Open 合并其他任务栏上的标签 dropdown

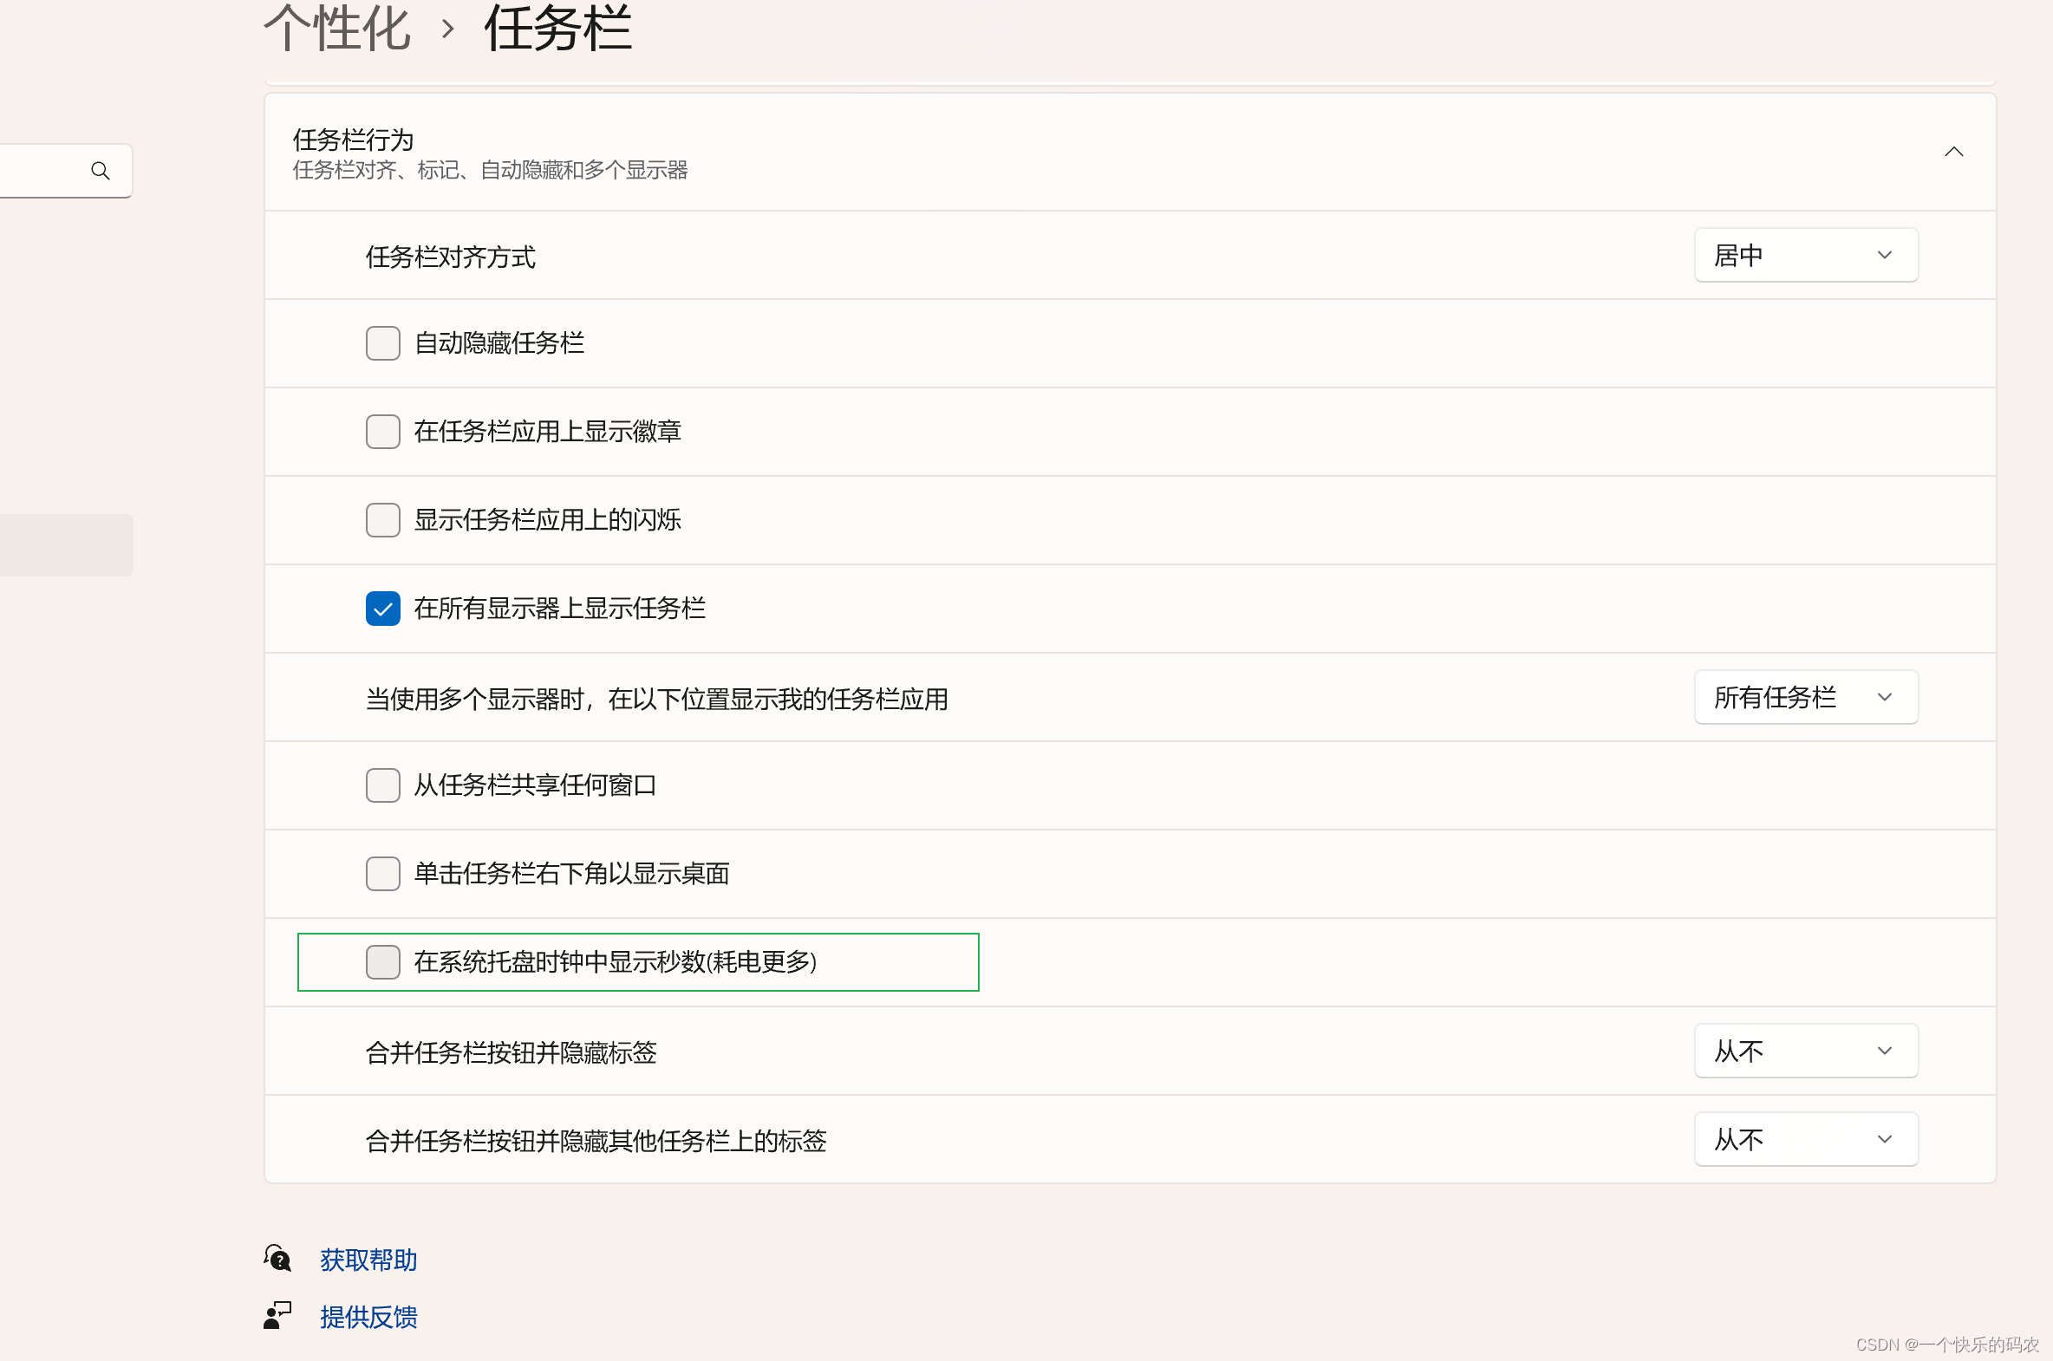click(x=1806, y=1139)
